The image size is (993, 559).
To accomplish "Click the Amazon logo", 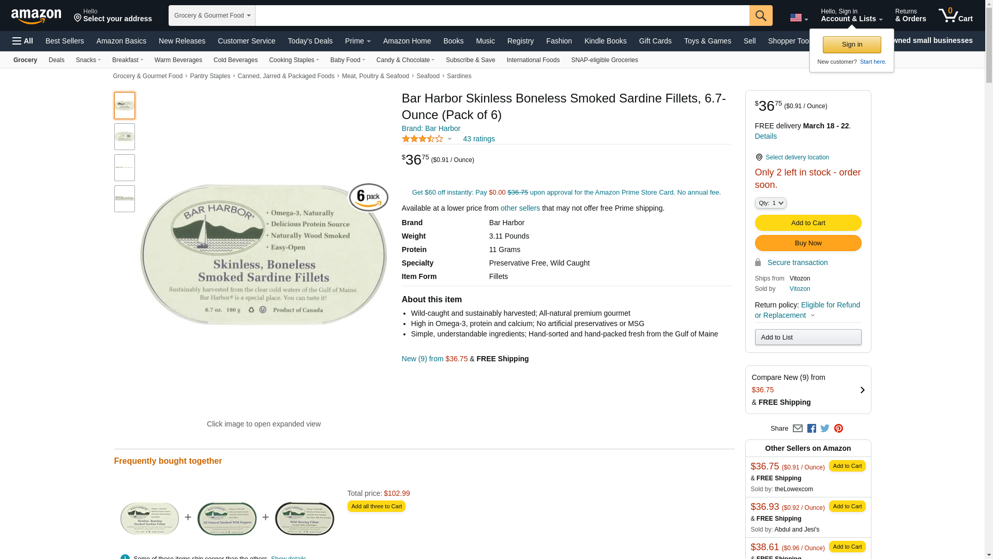I will point(36,16).
